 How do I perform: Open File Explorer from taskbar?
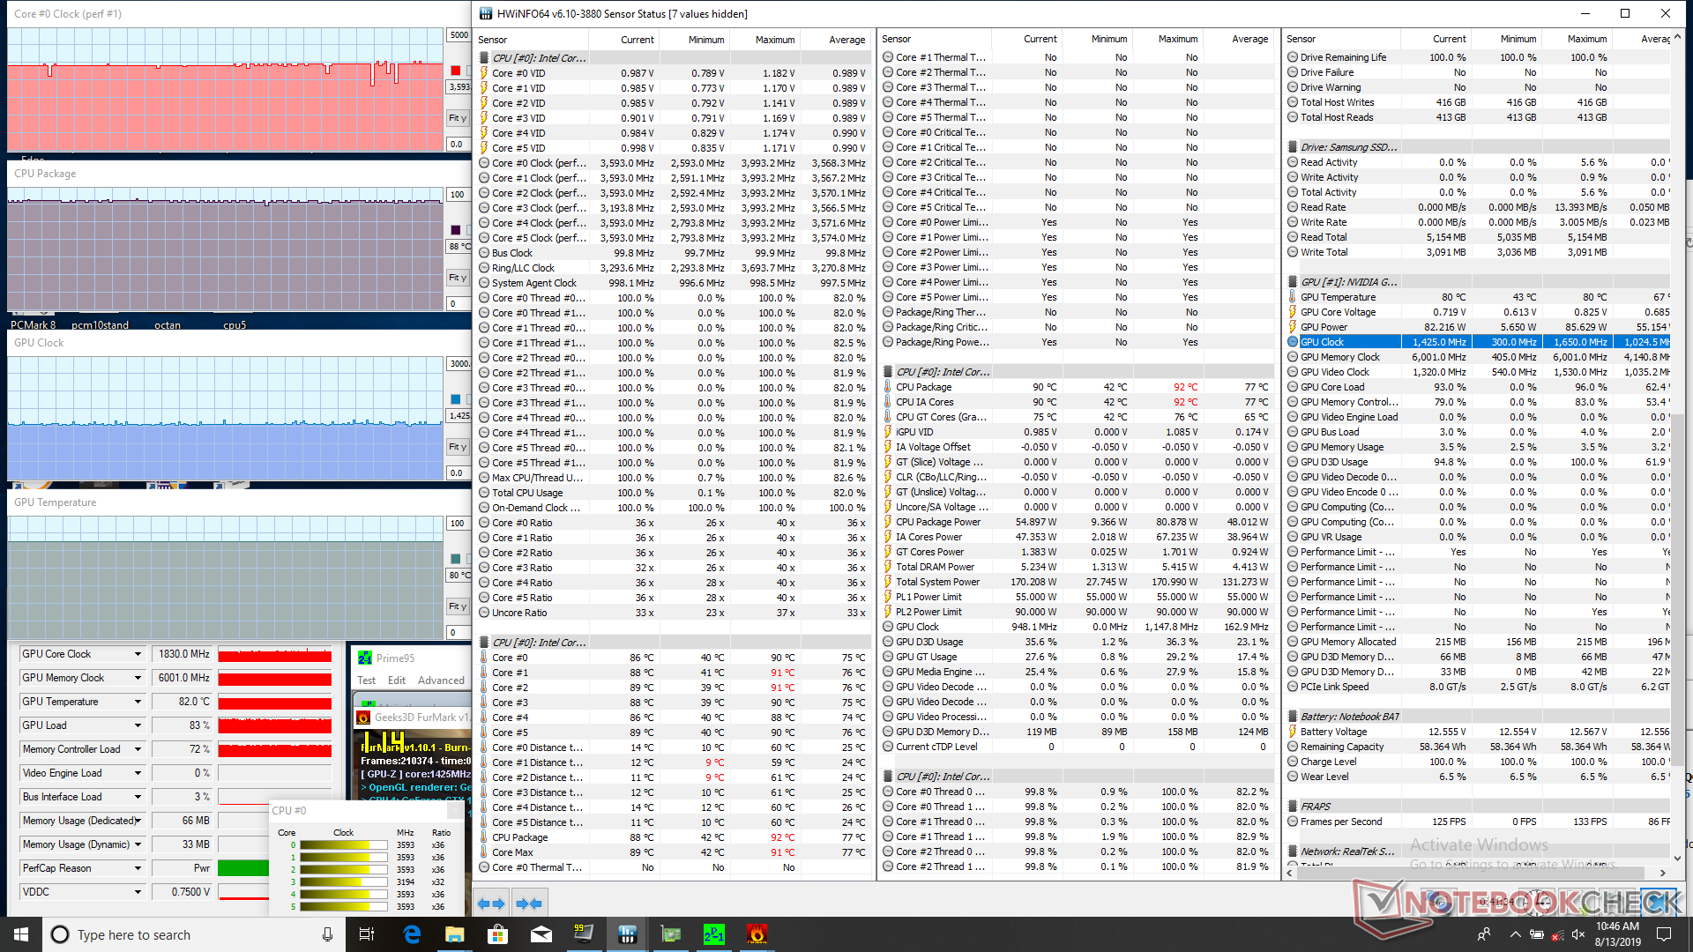[x=454, y=934]
